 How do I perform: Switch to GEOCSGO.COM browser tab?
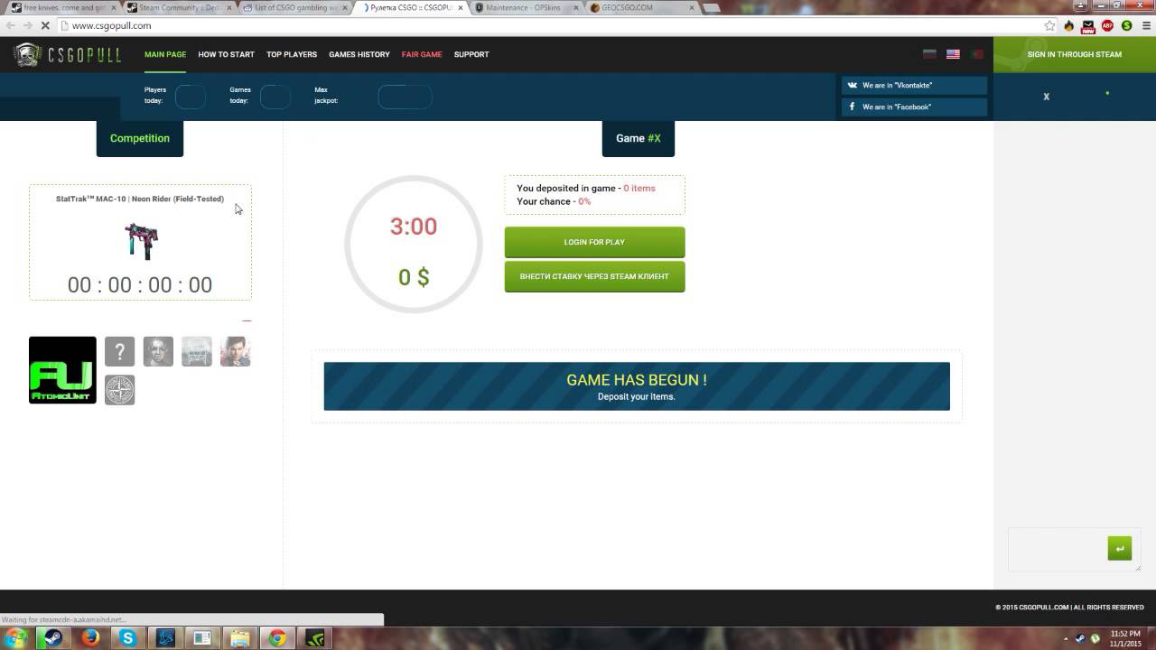[x=641, y=7]
